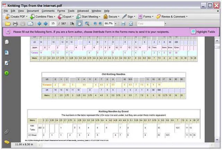Image resolution: width=222 pixels, height=150 pixels.
Task: Click the Find search field
Action: coord(149,24)
